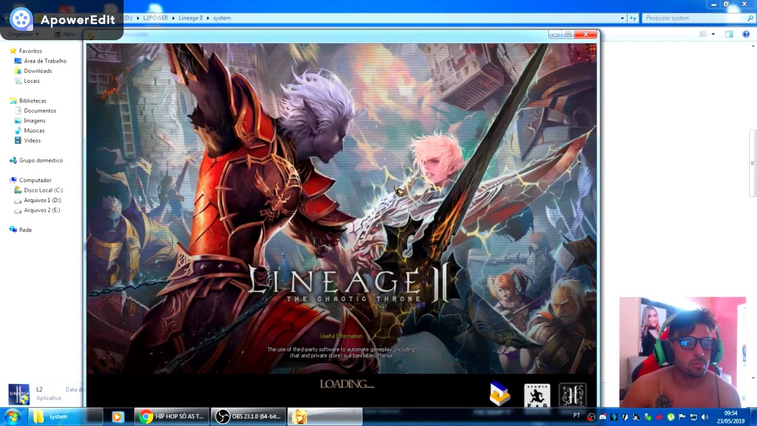The height and width of the screenshot is (426, 757).
Task: Close the Lineage II loading window
Action: pos(586,34)
